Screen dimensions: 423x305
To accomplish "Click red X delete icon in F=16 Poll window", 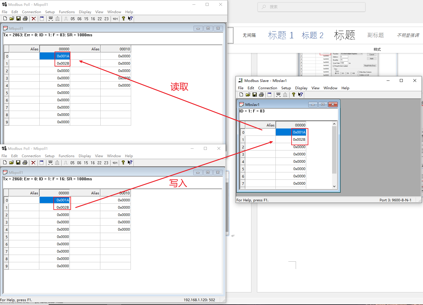I will (x=33, y=162).
